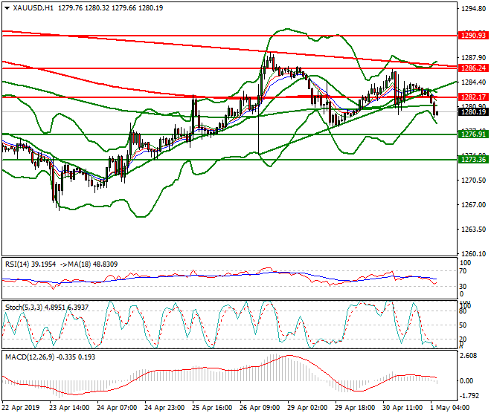Click the triangle beside the XAUUSD,H1 title
The width and height of the screenshot is (491, 416).
(x=7, y=8)
